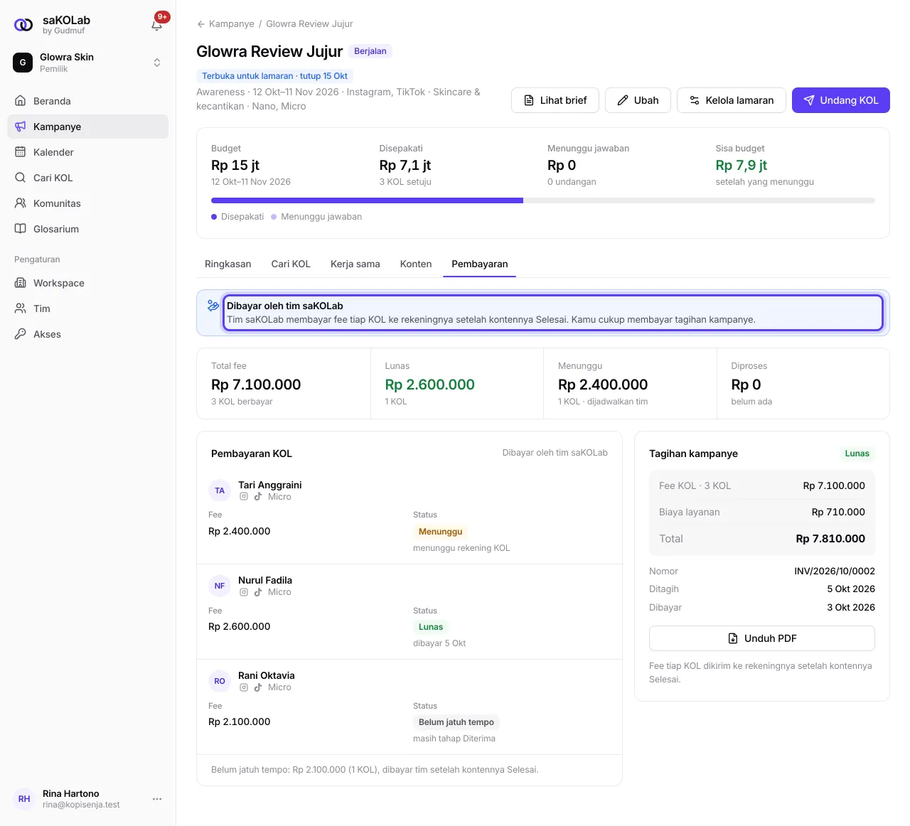Click the Lihat brief button
The height and width of the screenshot is (826, 910).
(555, 100)
